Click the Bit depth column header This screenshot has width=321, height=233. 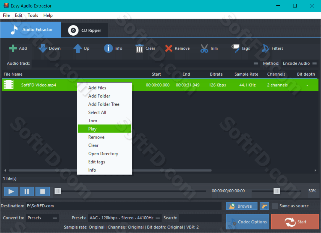(306, 74)
